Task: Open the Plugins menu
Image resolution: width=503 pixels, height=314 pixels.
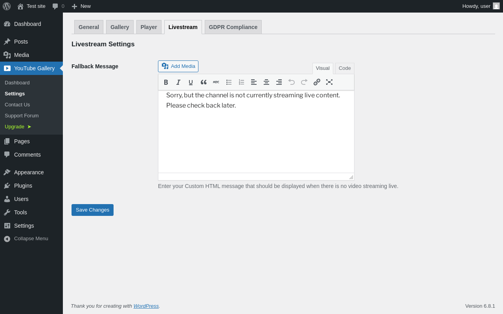Action: tap(31, 186)
